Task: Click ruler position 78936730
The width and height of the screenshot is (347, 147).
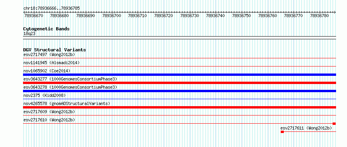Action: (x=189, y=16)
